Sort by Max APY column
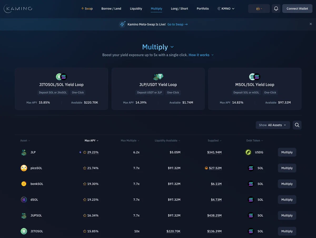316x238 pixels. [91, 140]
